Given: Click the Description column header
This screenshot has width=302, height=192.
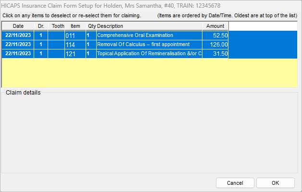Looking at the screenshot, I should point(149,26).
